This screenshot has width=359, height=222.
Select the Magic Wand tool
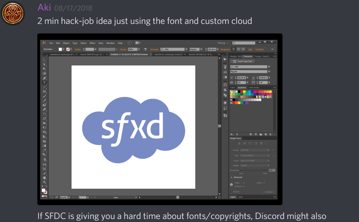click(x=44, y=69)
